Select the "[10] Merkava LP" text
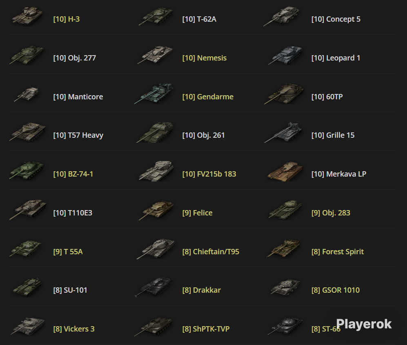Viewport: 407px width, 345px height. (x=339, y=174)
